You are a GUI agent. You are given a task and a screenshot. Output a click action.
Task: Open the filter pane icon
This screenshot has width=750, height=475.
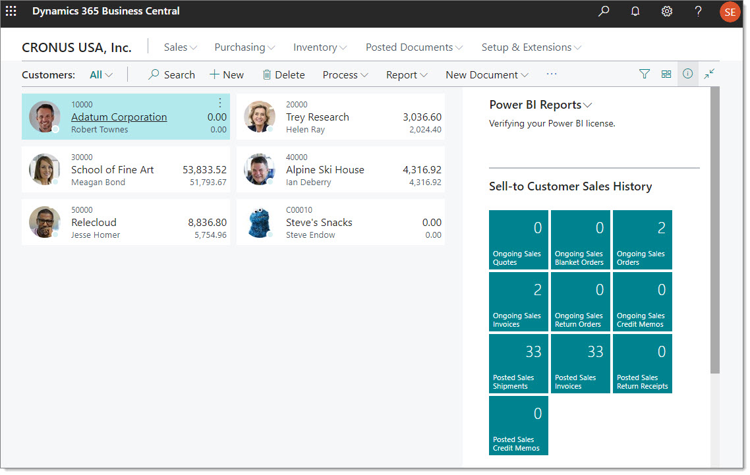coord(644,74)
